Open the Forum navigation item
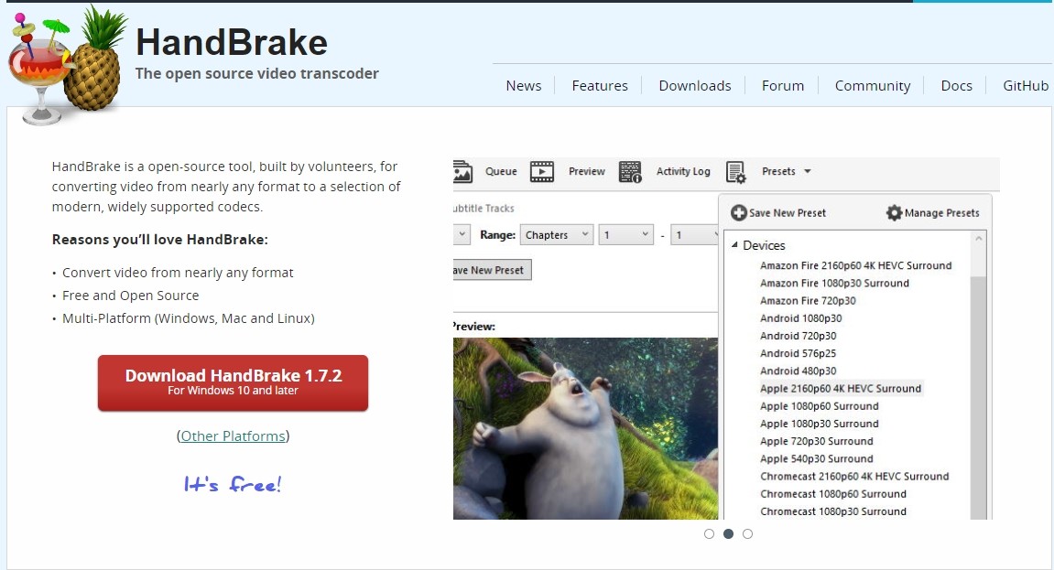 tap(782, 85)
